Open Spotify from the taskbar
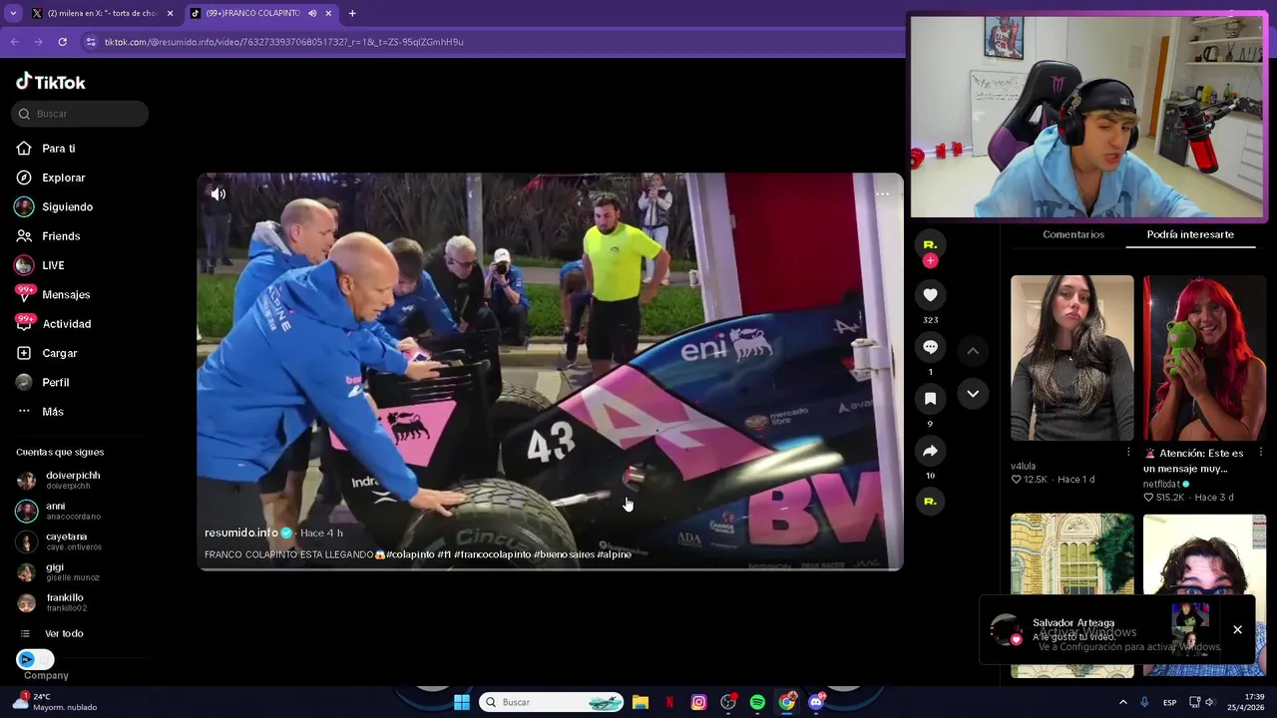The width and height of the screenshot is (1277, 718). [757, 702]
